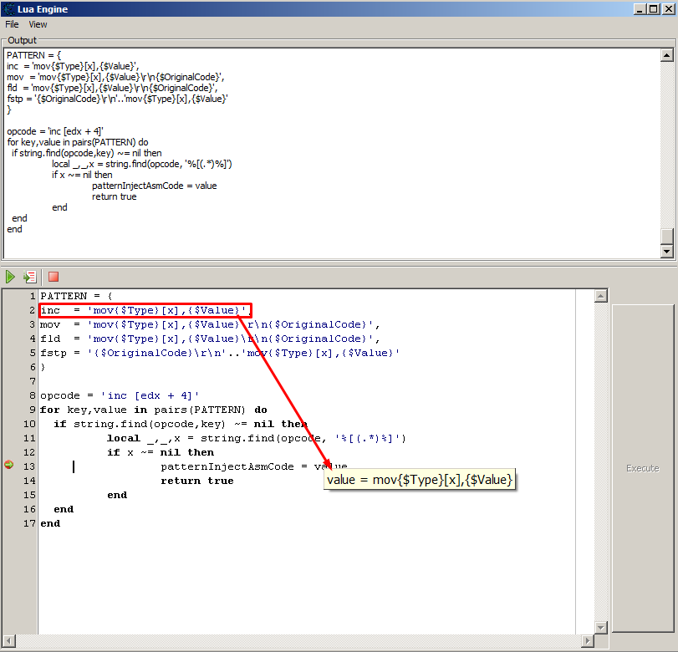This screenshot has width=678, height=652.
Task: Click 'local' keyword on editor line 11
Action: pos(124,438)
